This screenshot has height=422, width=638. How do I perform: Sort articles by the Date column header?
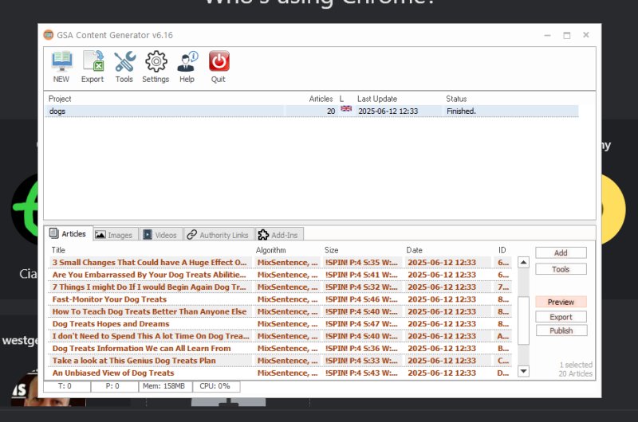pos(414,250)
